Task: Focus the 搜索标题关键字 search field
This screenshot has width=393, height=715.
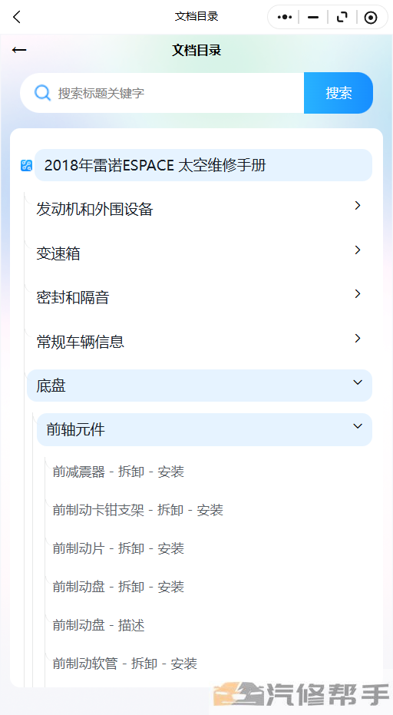Action: (162, 93)
